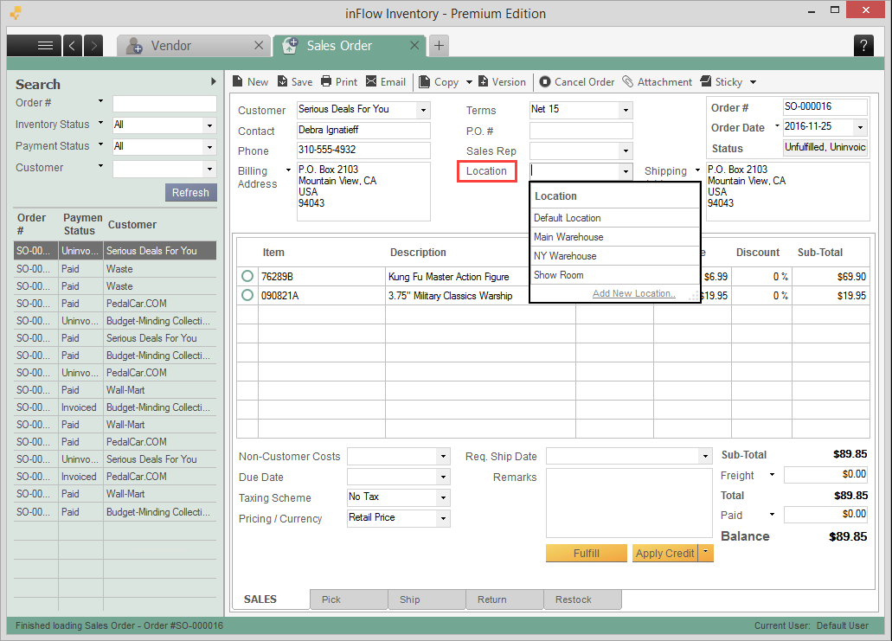The height and width of the screenshot is (641, 892).
Task: Click the Freight amount field
Action: (826, 474)
